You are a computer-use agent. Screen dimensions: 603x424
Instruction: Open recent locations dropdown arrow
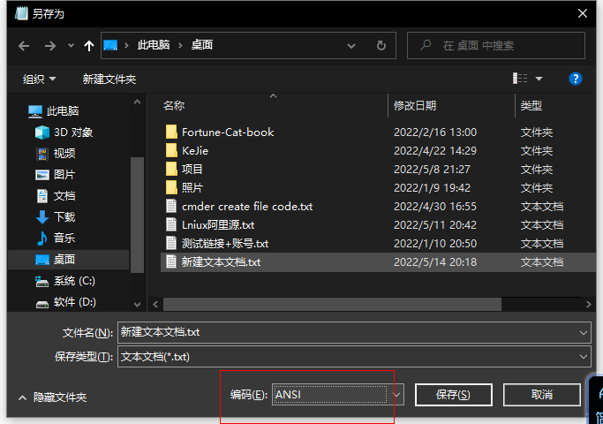point(71,46)
